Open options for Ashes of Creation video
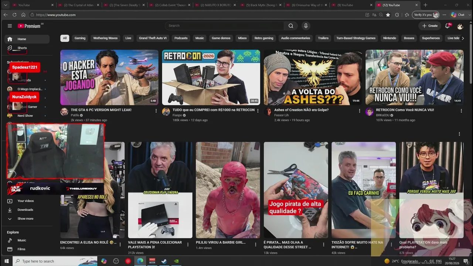 pos(360,110)
